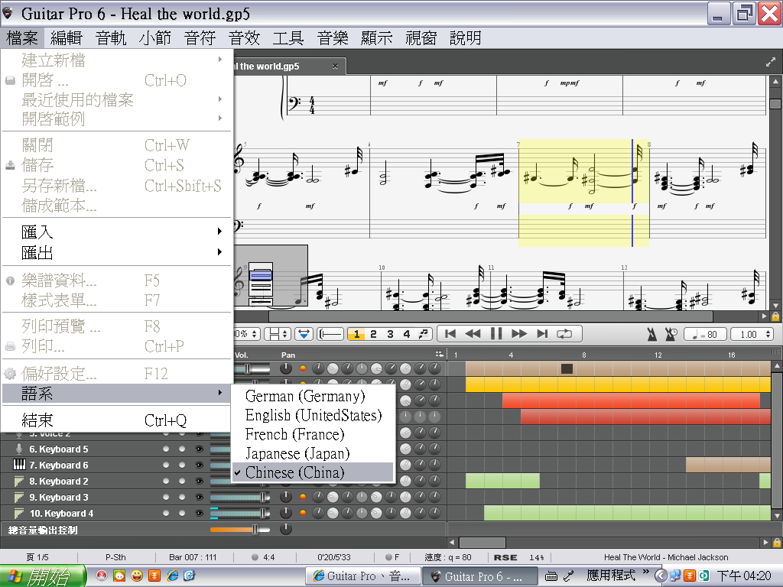Adjust volume slider of 10. Keyboard 4
Screen dimensions: 783x587
tap(239, 513)
